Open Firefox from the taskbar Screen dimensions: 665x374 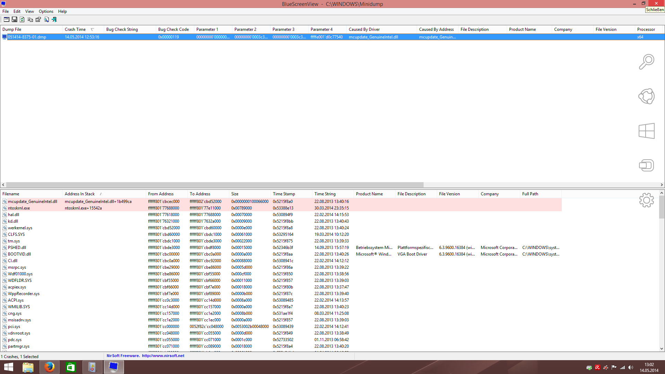pos(49,367)
